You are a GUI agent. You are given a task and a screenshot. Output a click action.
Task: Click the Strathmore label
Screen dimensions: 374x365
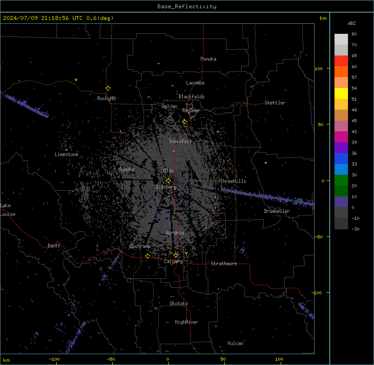[x=224, y=264]
